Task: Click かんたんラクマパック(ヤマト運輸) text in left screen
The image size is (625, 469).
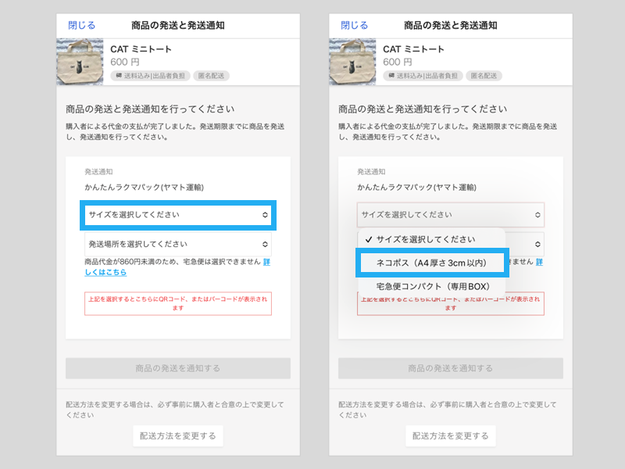Action: coord(145,188)
